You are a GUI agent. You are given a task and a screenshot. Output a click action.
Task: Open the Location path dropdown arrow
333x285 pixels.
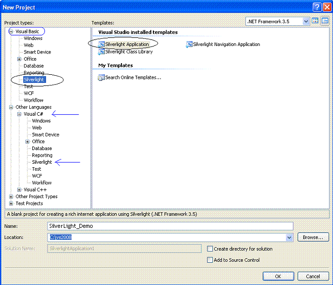point(289,238)
